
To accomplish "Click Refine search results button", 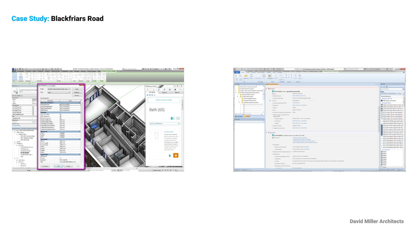I will tap(164, 100).
